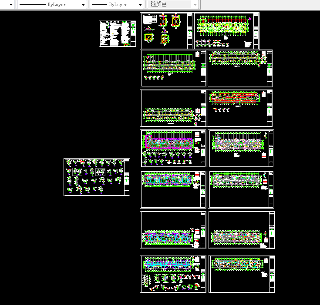Select the cyan plan sheet with stair section details
The width and height of the screenshot is (320, 305).
pos(173,274)
